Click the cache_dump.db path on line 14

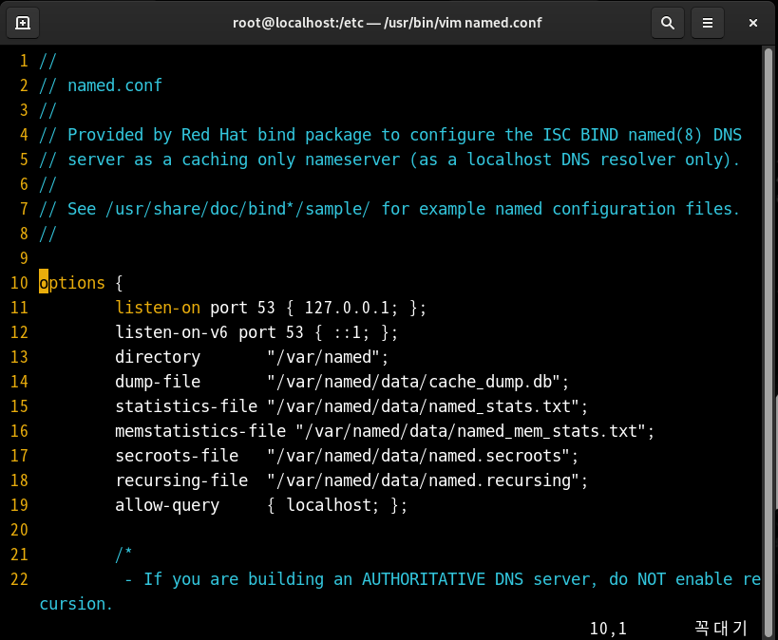418,382
